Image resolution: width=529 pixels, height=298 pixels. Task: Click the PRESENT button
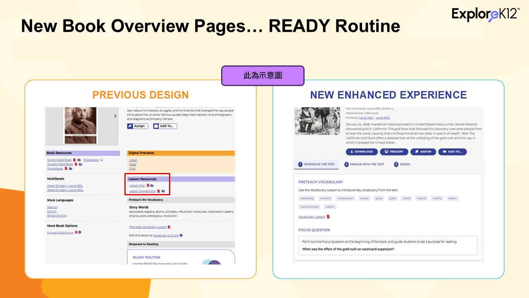(394, 151)
